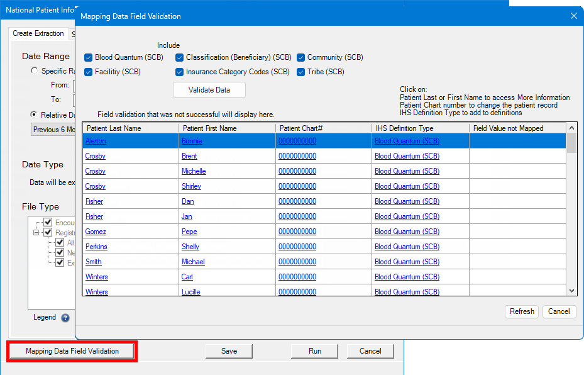
Task: Open last name link Gomez
Action: coord(96,232)
